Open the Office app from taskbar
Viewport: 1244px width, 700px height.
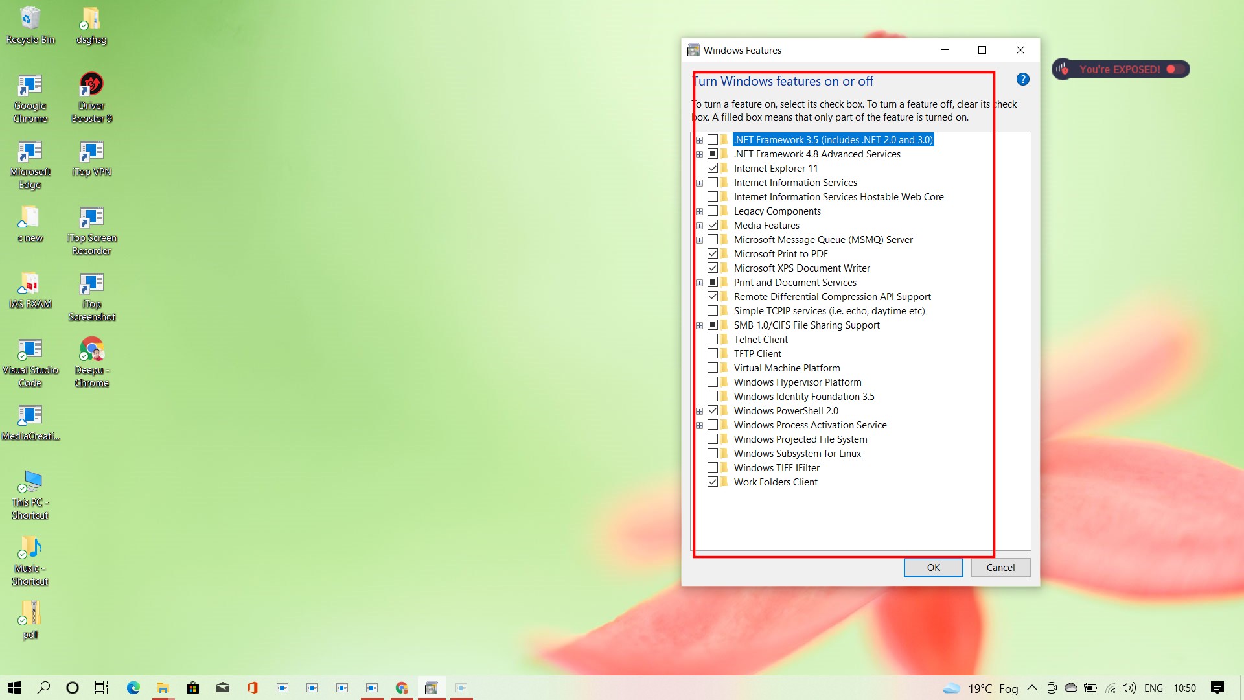[252, 688]
